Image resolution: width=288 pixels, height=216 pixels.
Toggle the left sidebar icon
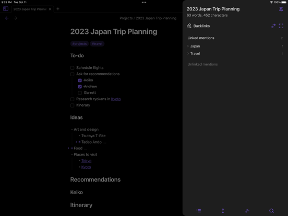(x=6, y=9)
